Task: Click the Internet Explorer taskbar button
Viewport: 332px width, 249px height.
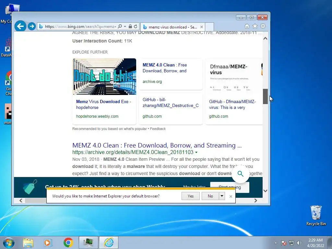Action: tap(109, 243)
